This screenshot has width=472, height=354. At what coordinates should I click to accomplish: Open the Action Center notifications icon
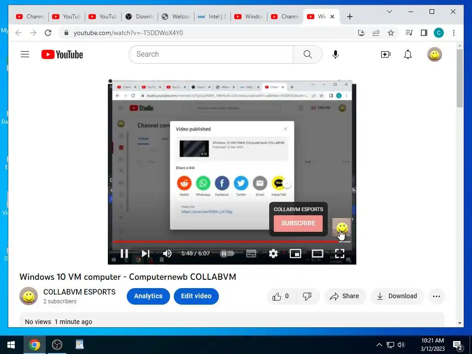pos(458,345)
